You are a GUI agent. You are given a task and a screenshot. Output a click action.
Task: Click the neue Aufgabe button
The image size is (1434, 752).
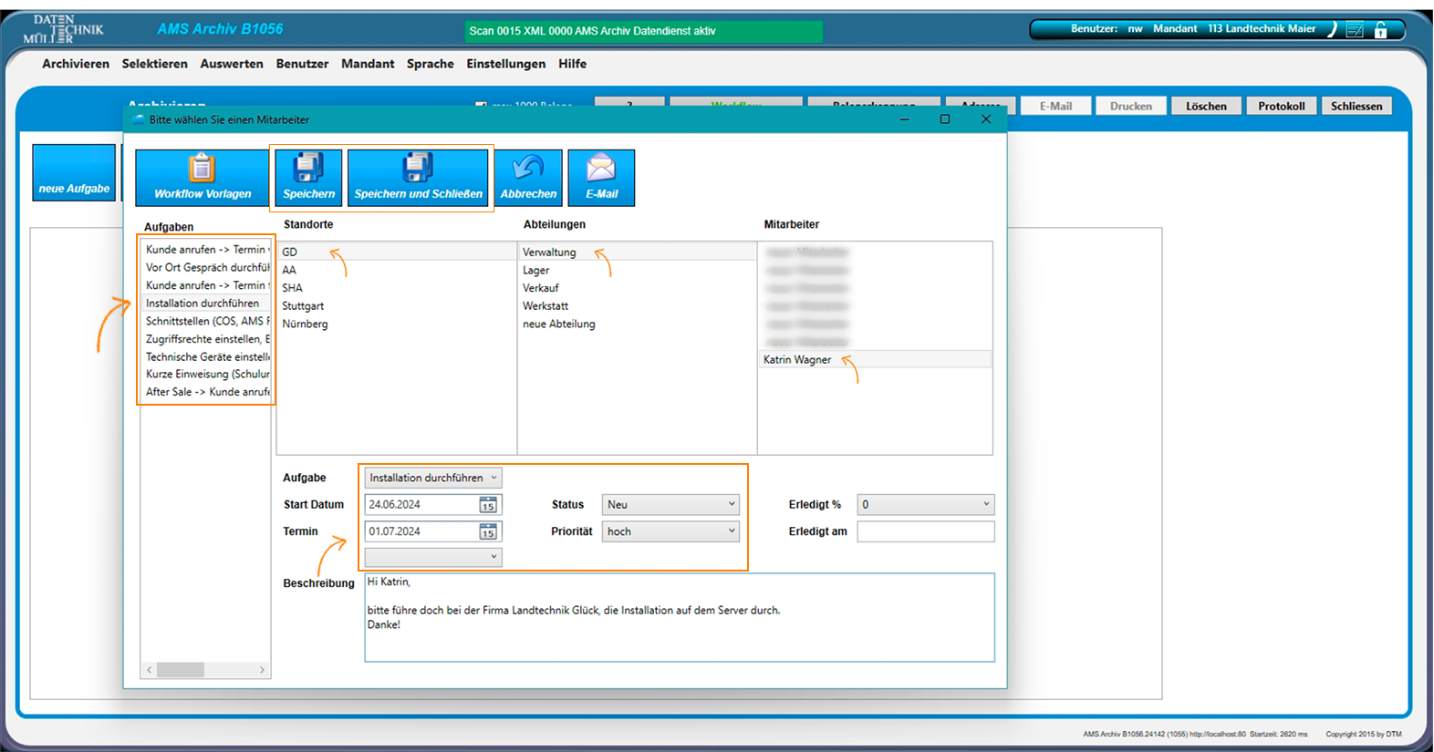pos(74,171)
